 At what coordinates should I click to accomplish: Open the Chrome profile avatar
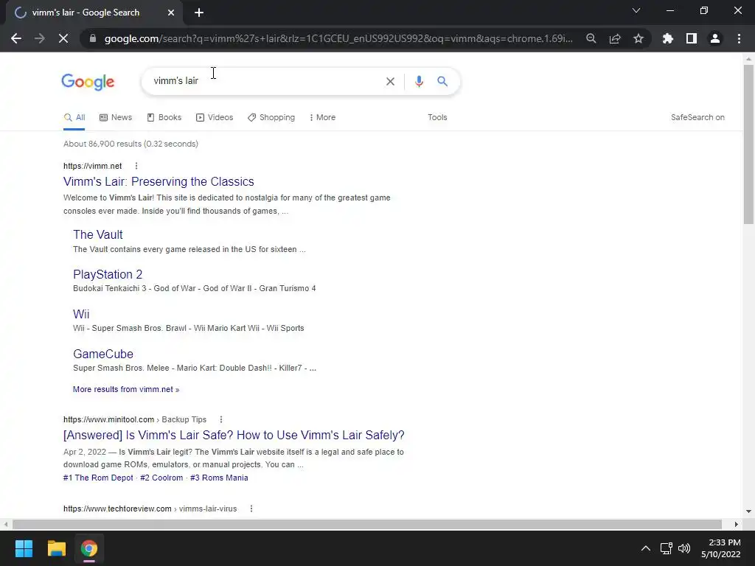click(715, 38)
